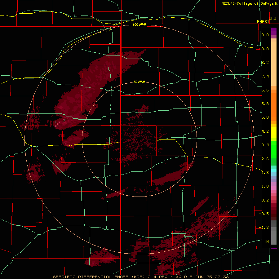Click the 9.8 value on the color scale
This screenshot has width=279, height=279.
265,35
